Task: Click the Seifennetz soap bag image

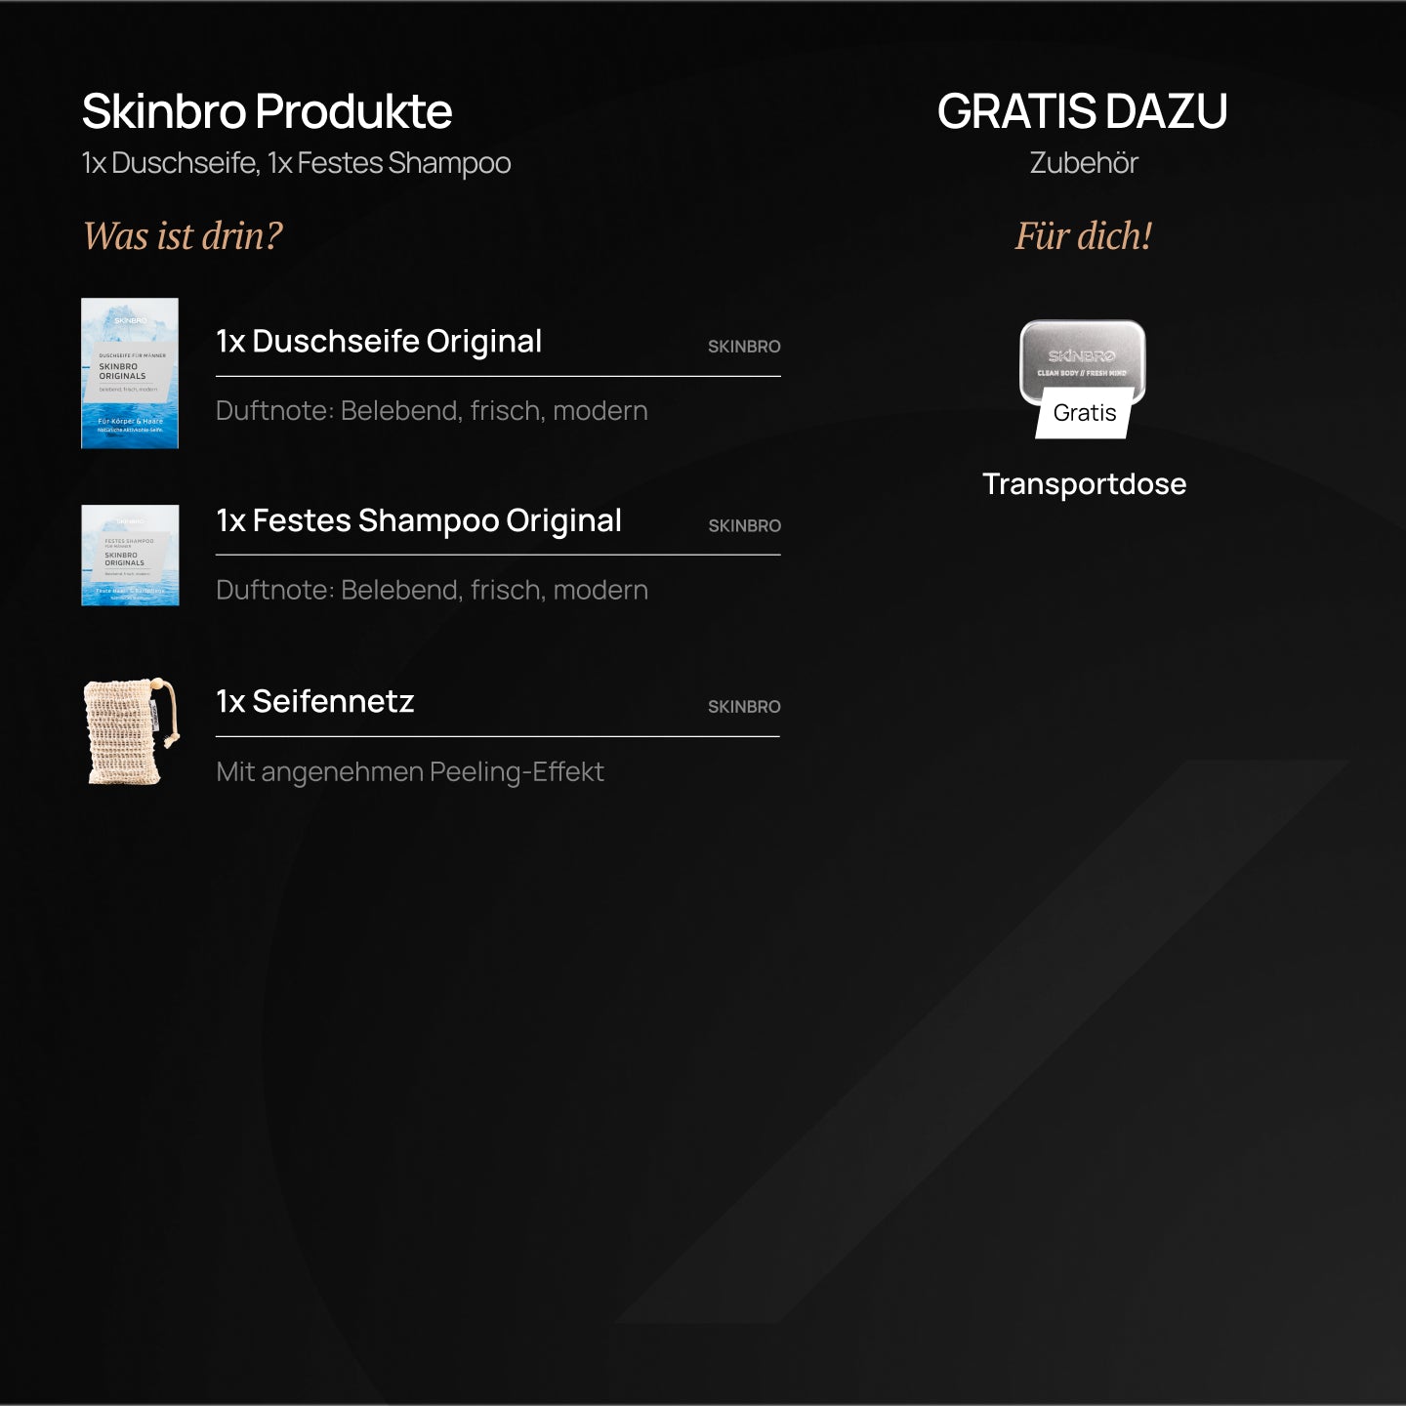Action: (132, 731)
